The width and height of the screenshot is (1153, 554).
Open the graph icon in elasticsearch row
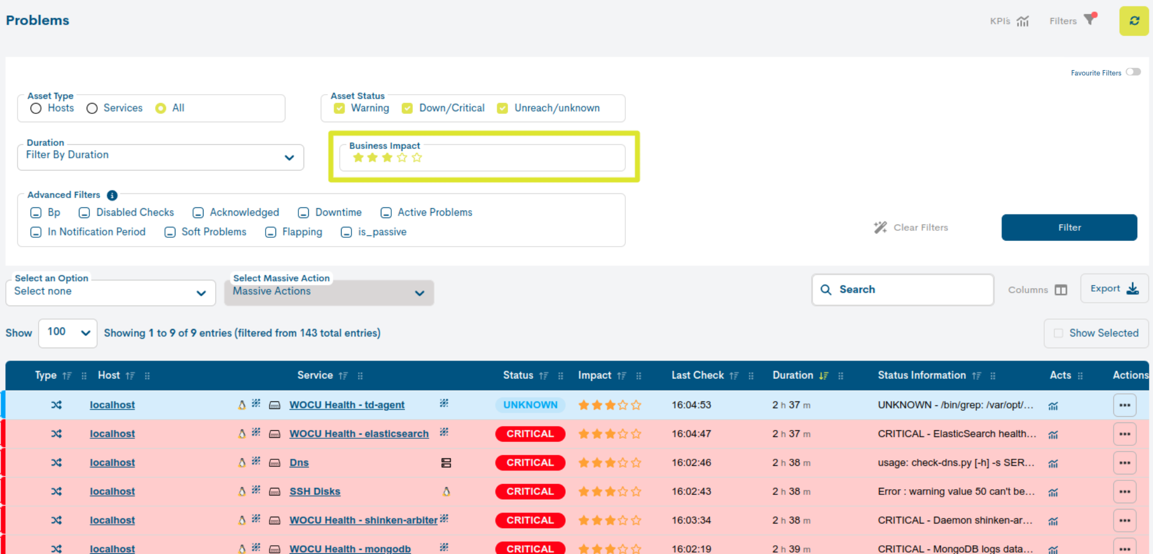tap(1053, 434)
